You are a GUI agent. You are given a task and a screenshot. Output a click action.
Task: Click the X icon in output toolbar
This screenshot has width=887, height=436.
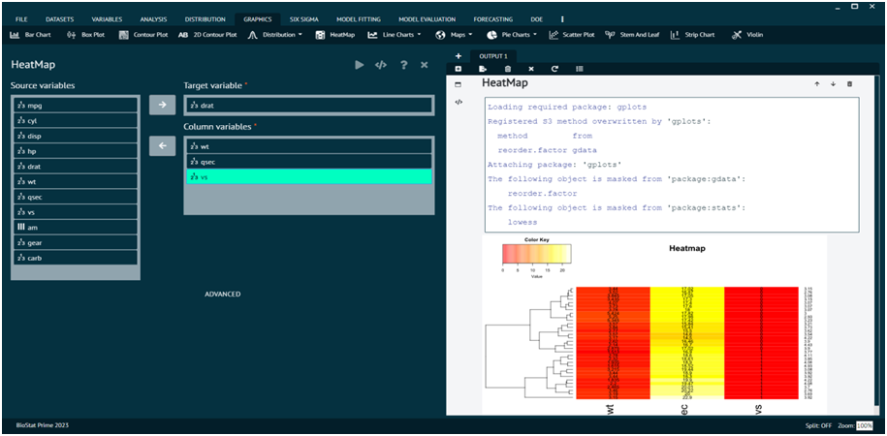tap(530, 69)
